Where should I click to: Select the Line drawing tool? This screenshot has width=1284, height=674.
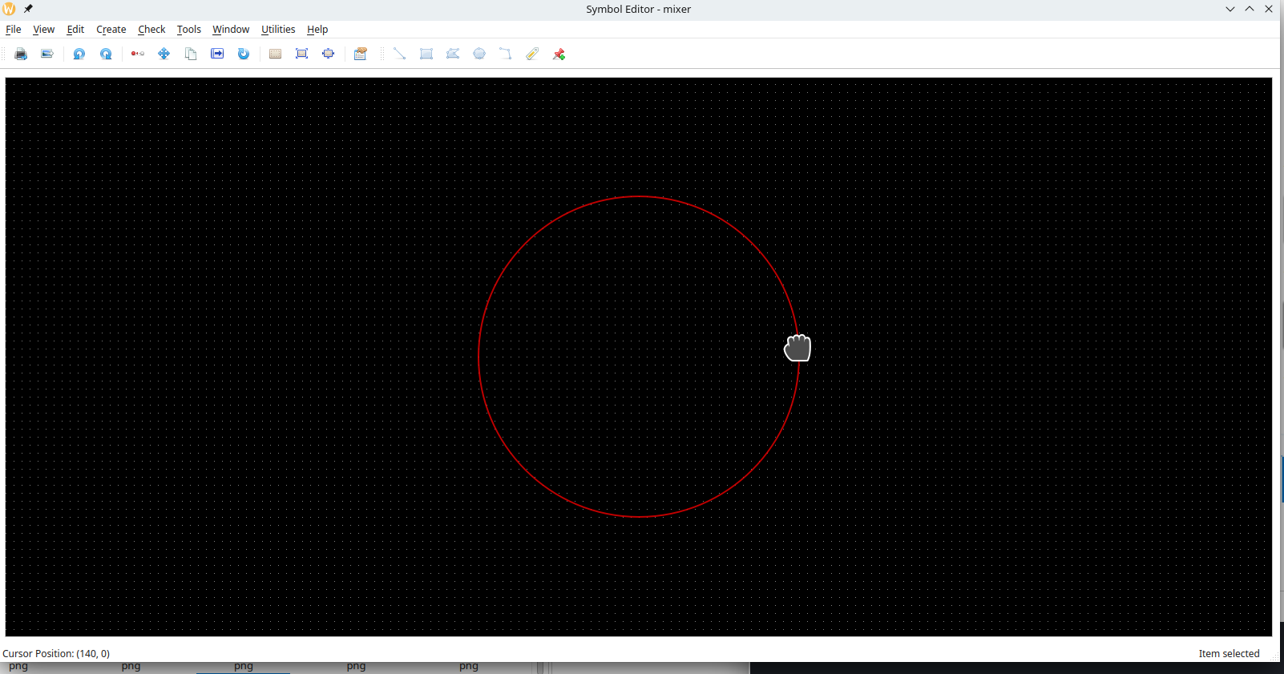(x=399, y=54)
